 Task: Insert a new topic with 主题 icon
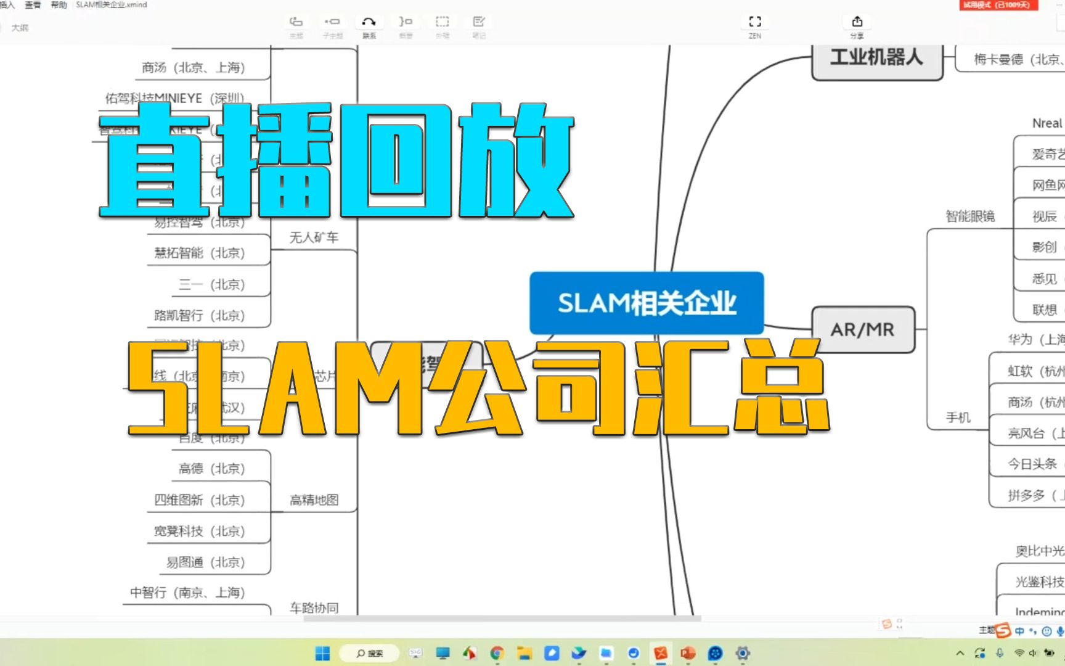[296, 27]
